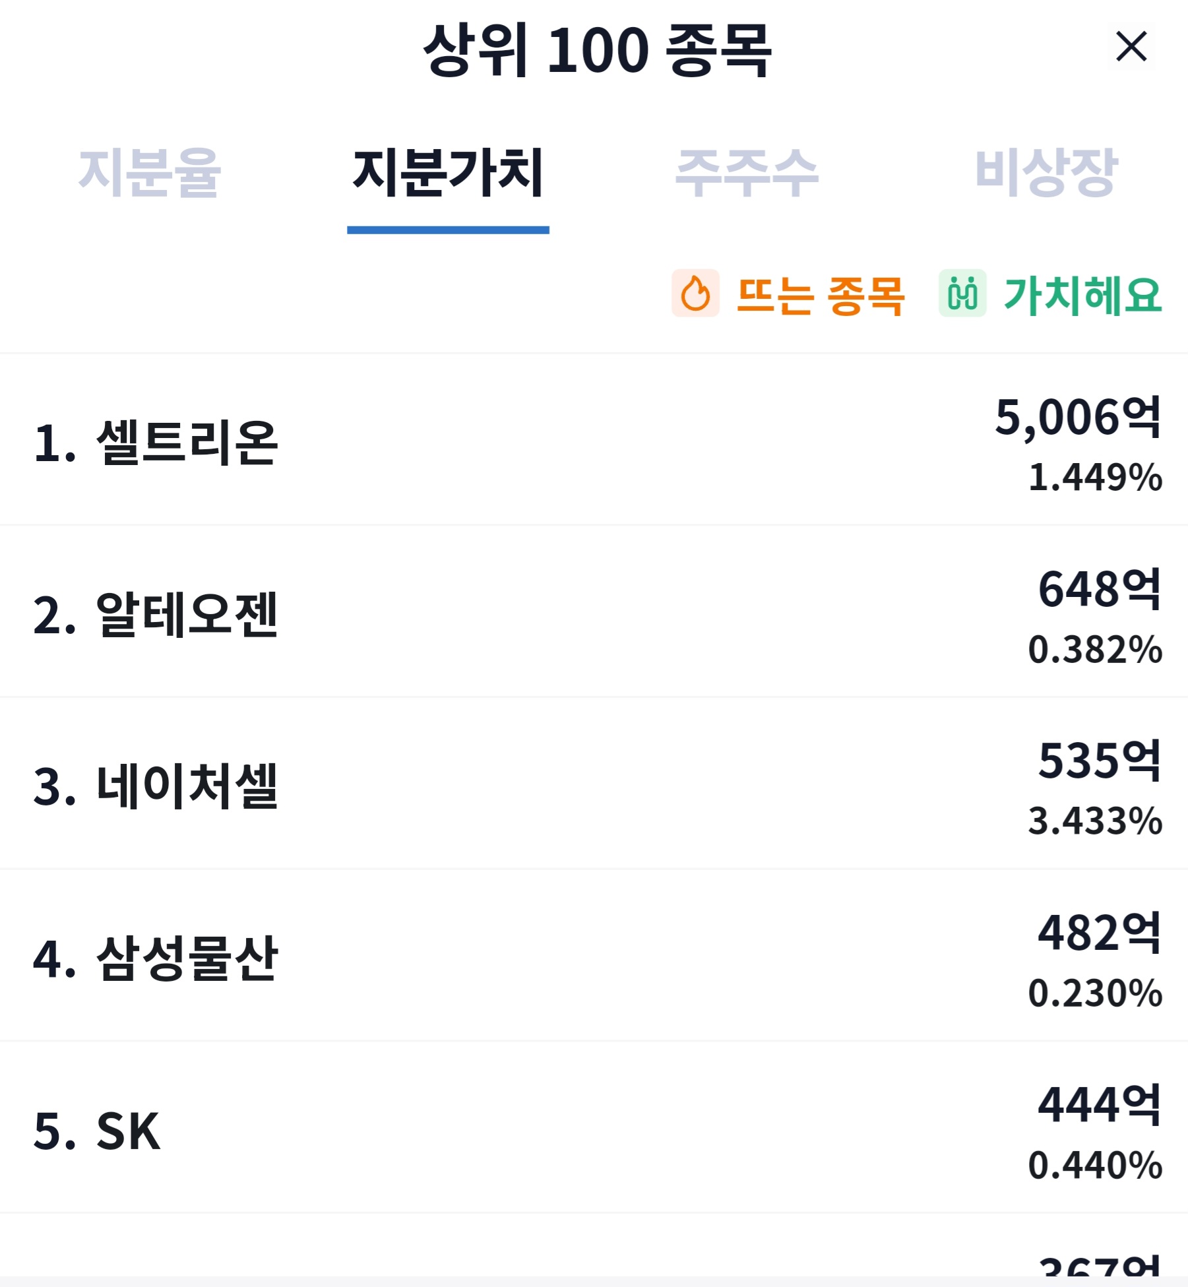The height and width of the screenshot is (1287, 1188).
Task: Tap the flame icon for 뜨는 종목
Action: 695,293
